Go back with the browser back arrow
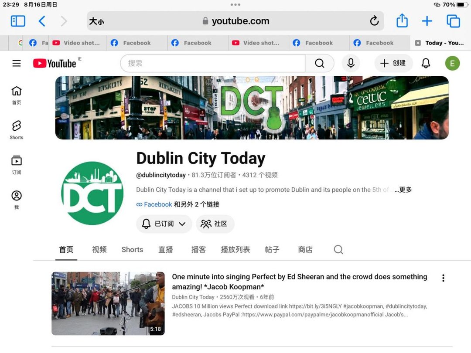The height and width of the screenshot is (353, 471). pyautogui.click(x=42, y=21)
